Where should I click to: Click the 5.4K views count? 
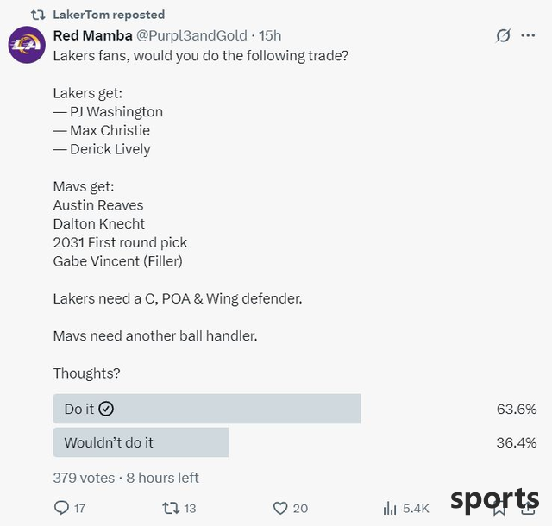[416, 509]
